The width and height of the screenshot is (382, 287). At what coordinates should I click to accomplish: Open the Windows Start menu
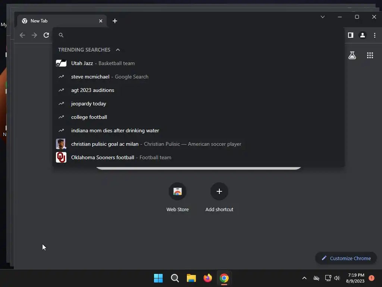(158, 278)
